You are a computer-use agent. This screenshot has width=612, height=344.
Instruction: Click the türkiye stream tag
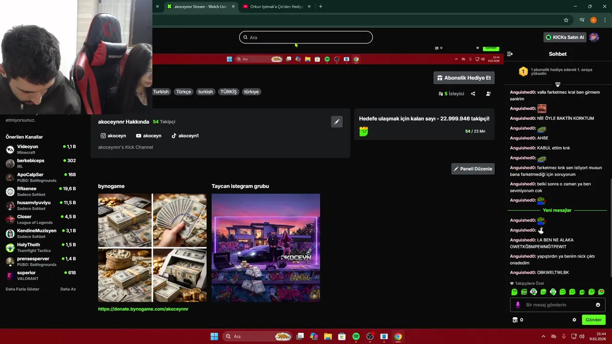click(x=251, y=92)
